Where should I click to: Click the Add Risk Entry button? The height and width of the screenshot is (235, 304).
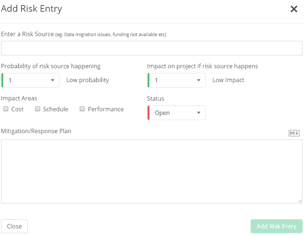[277, 226]
